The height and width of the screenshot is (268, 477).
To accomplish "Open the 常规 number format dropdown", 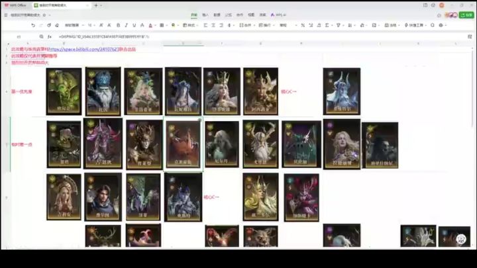I will point(288,25).
